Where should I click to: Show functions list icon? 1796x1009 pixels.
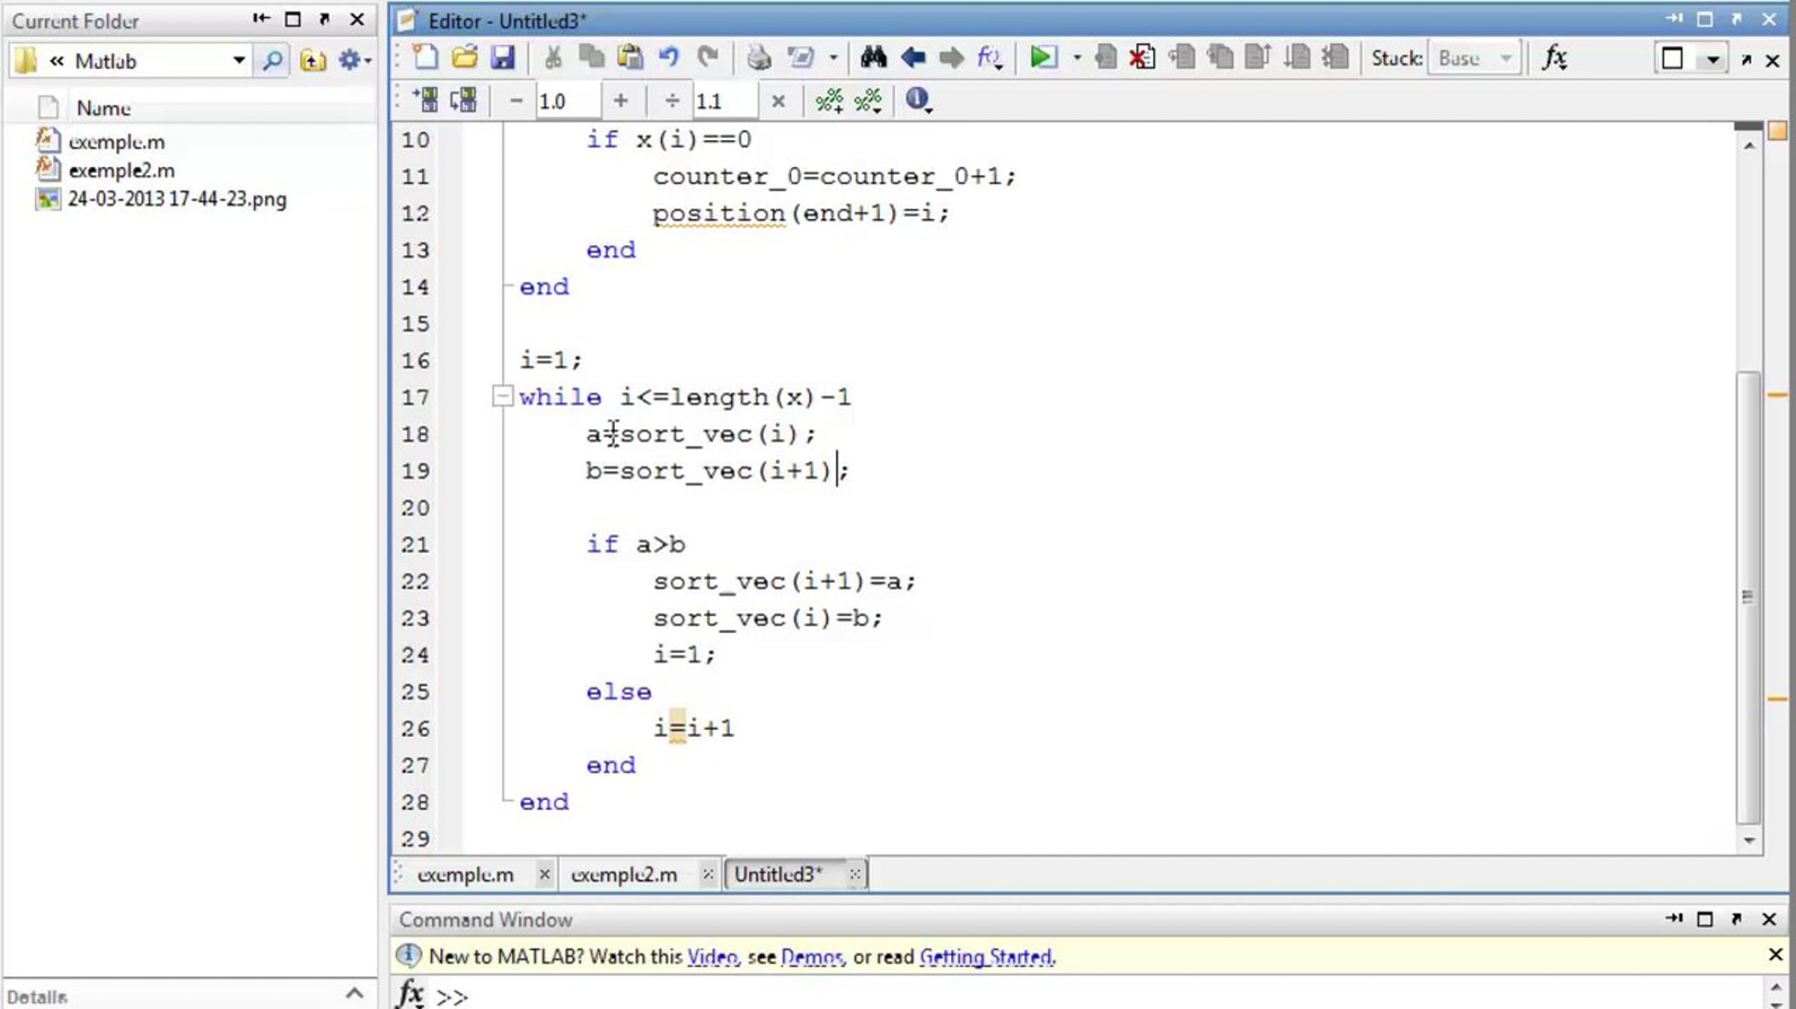[989, 58]
